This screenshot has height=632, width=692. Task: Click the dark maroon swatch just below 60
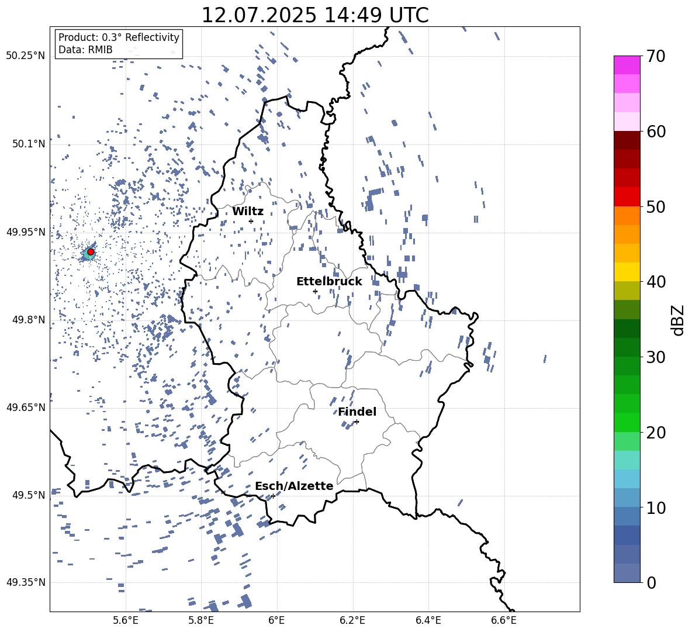tap(627, 140)
